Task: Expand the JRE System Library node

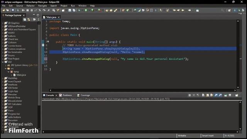Action: (6, 65)
